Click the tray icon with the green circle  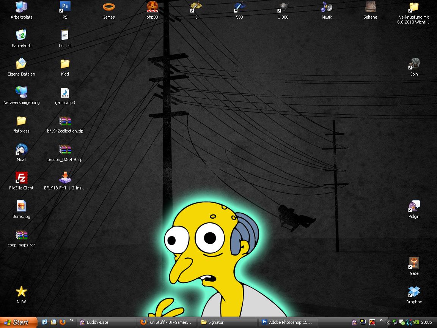(x=402, y=323)
